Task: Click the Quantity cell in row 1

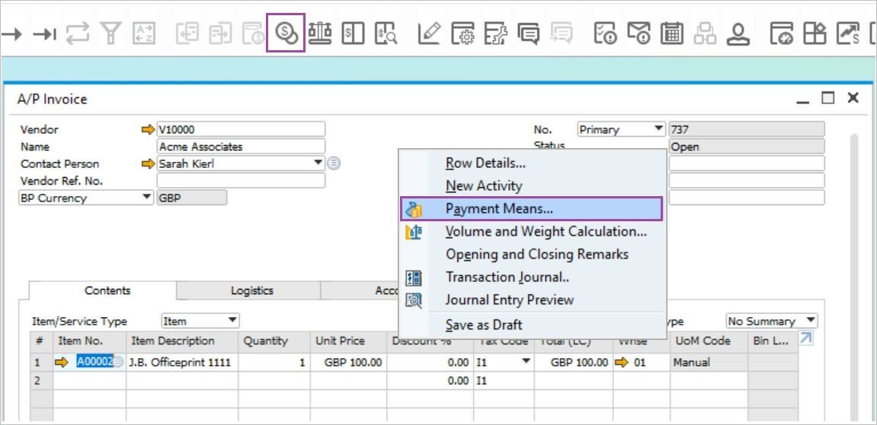Action: click(274, 363)
